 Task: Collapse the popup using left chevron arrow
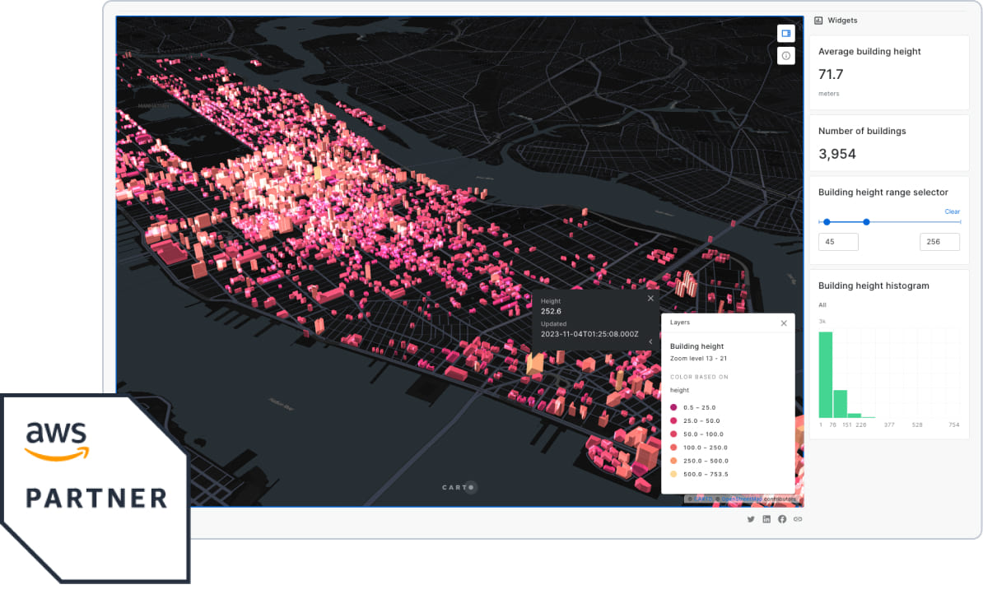click(x=650, y=341)
